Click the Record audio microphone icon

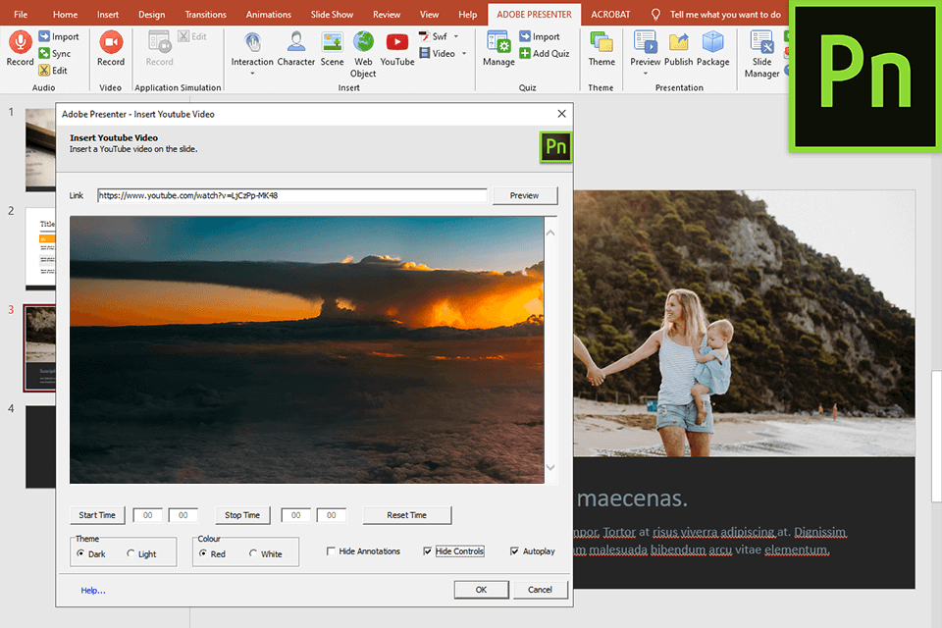pyautogui.click(x=20, y=42)
